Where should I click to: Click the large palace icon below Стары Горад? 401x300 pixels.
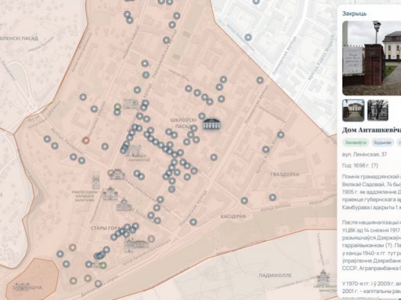(x=137, y=245)
